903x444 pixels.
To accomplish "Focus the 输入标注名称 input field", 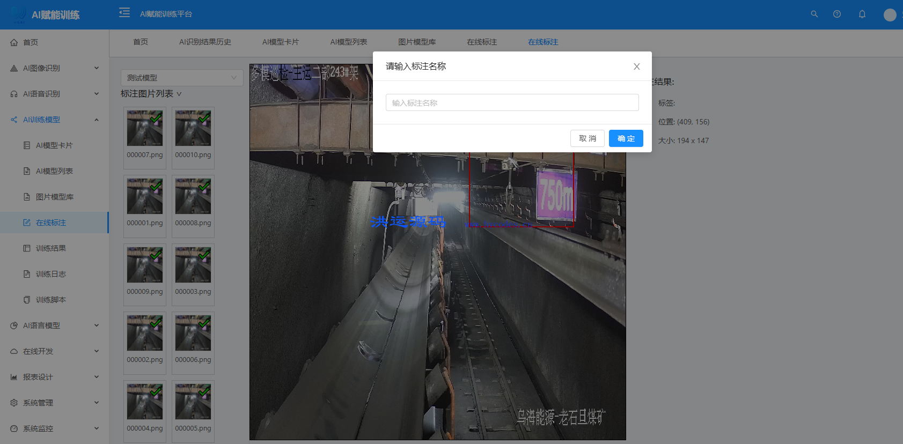I will click(512, 102).
